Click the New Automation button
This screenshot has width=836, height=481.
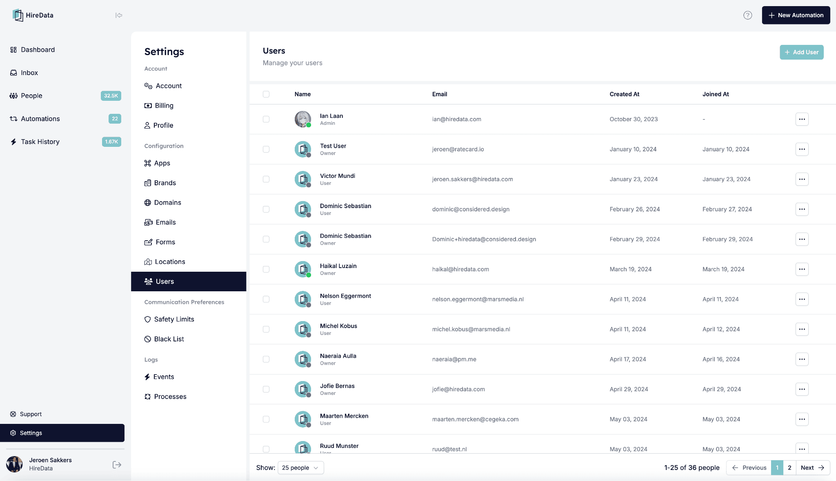click(796, 15)
